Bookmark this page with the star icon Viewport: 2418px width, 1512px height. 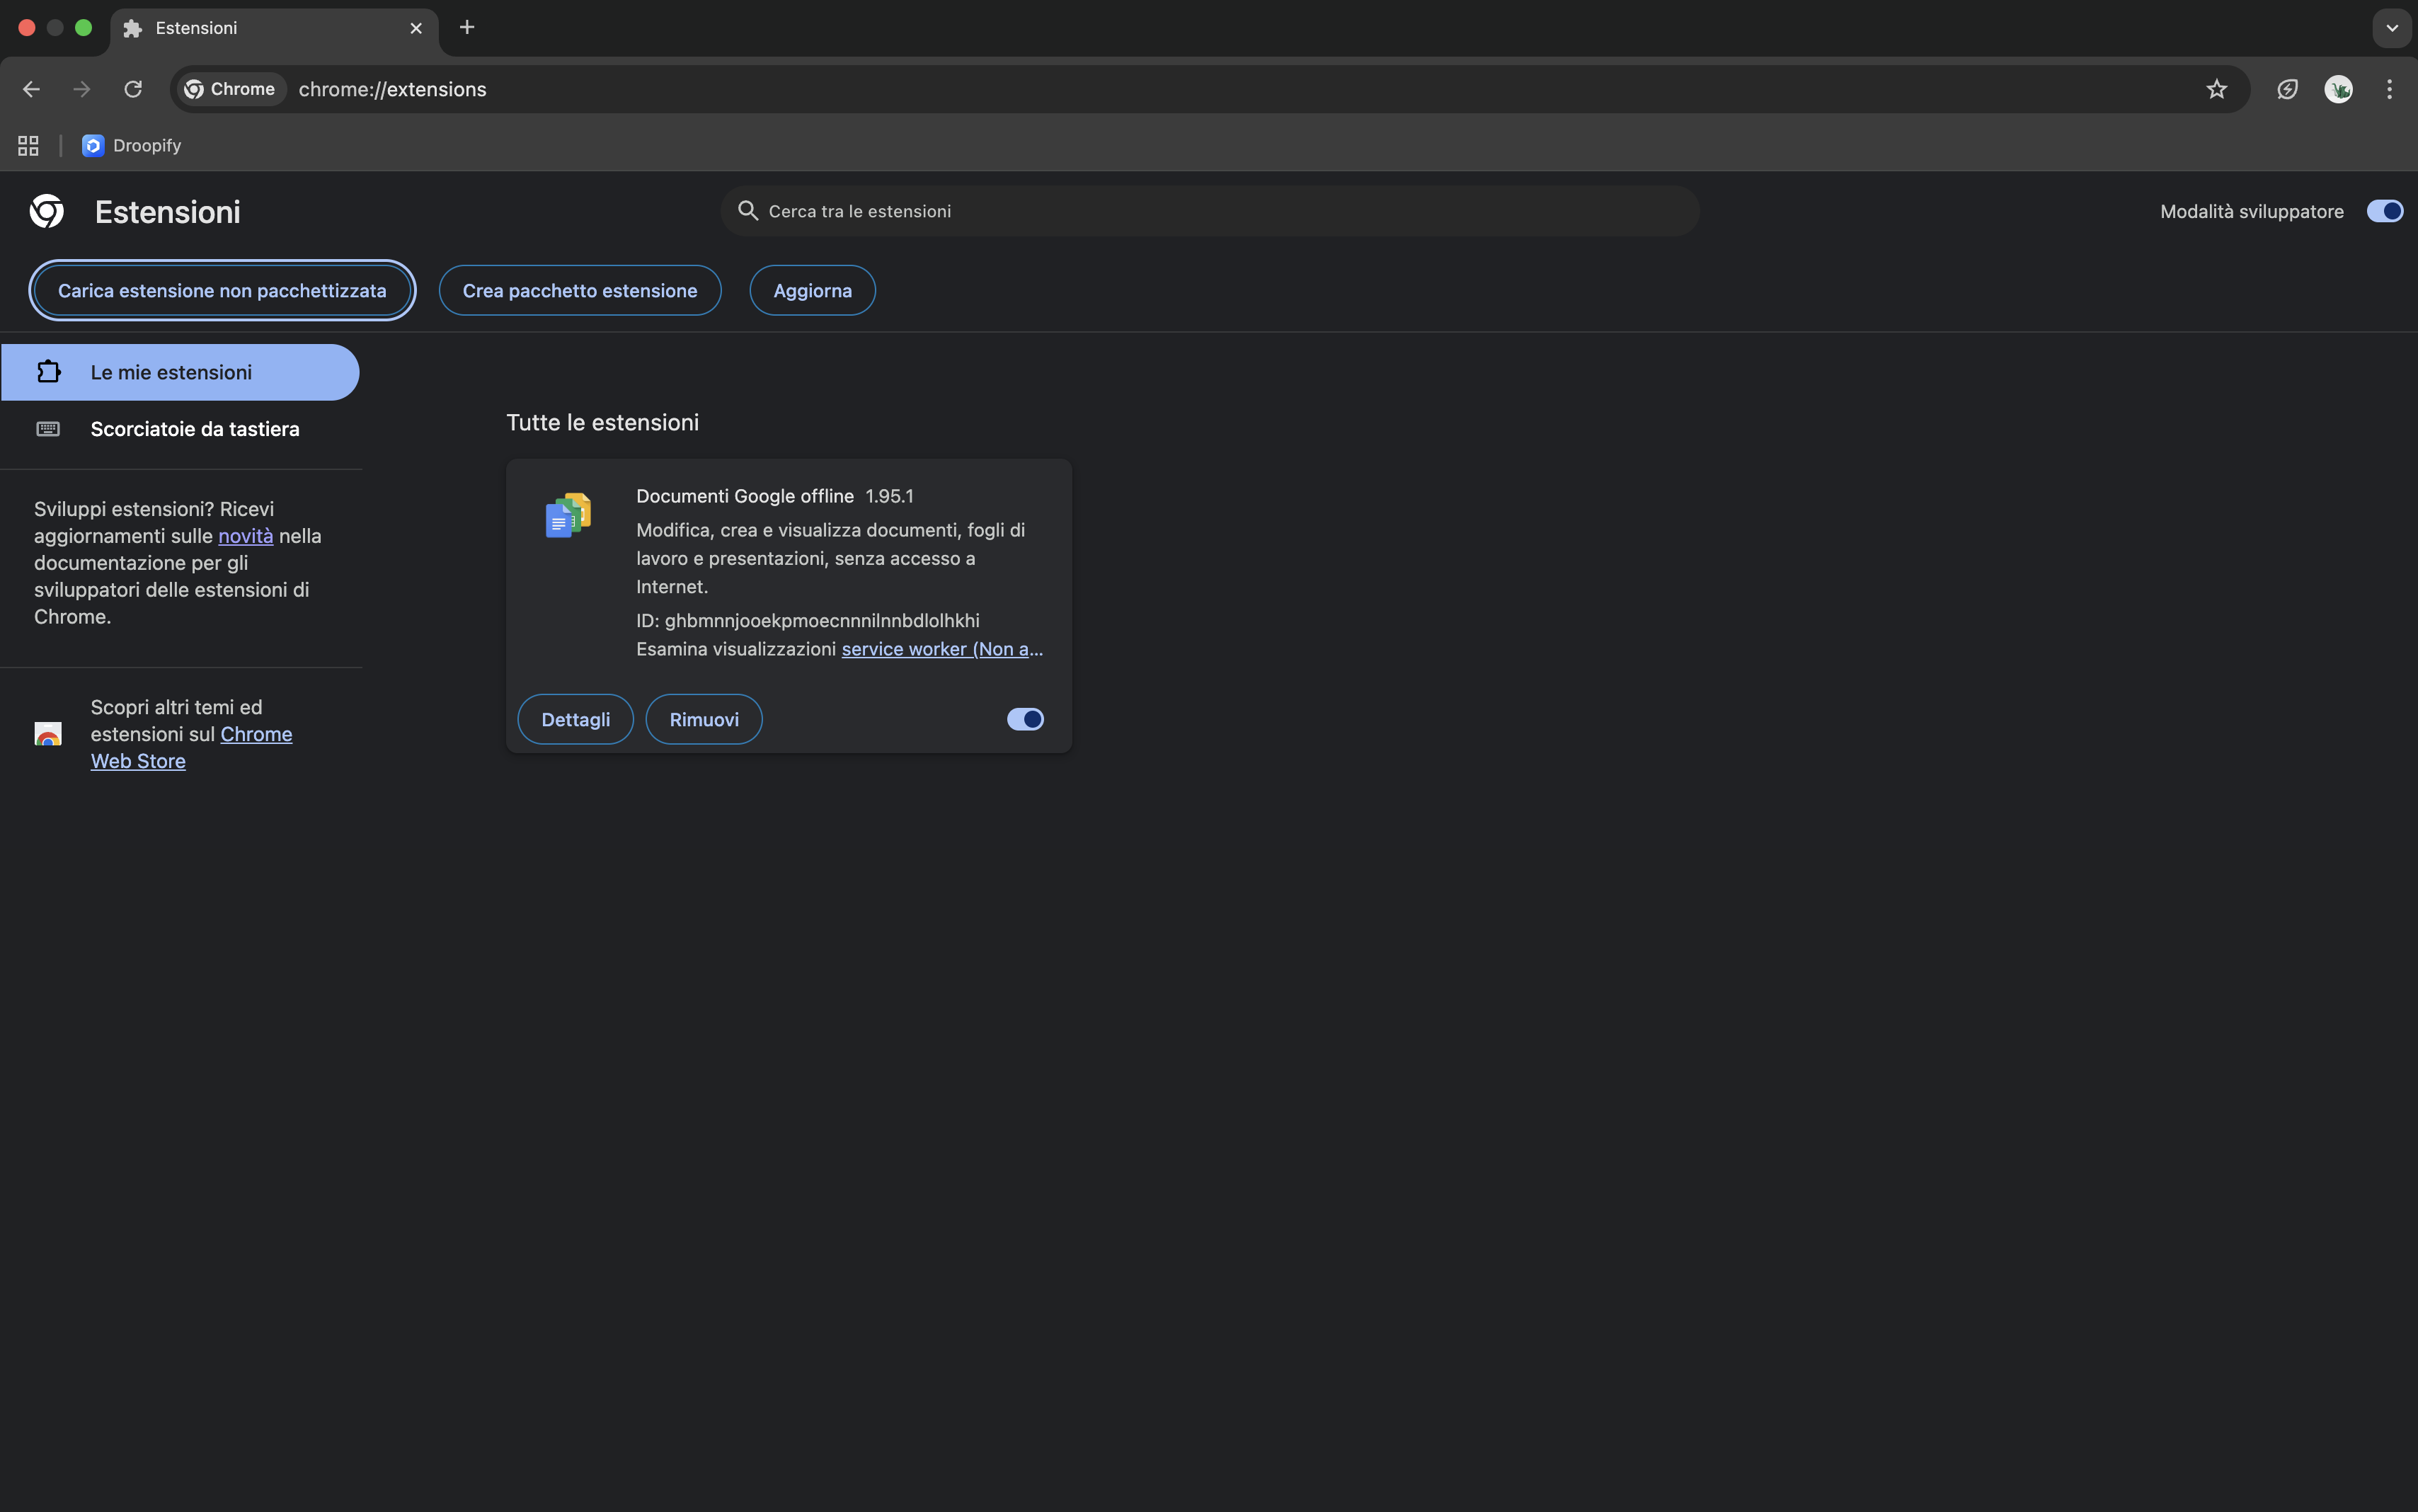pyautogui.click(x=2216, y=89)
